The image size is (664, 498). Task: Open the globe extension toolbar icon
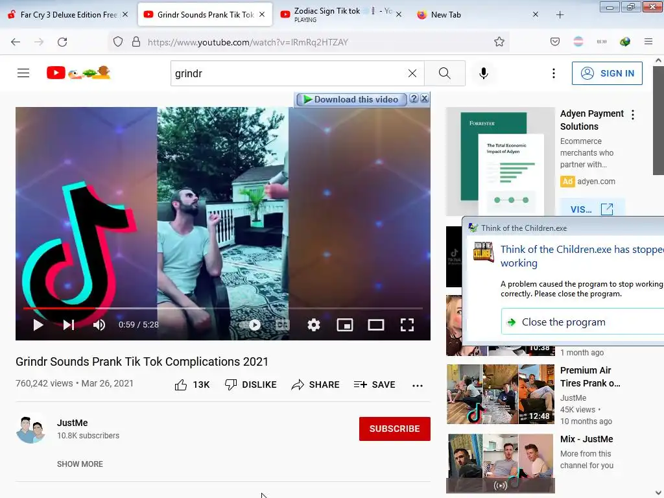pyautogui.click(x=624, y=41)
